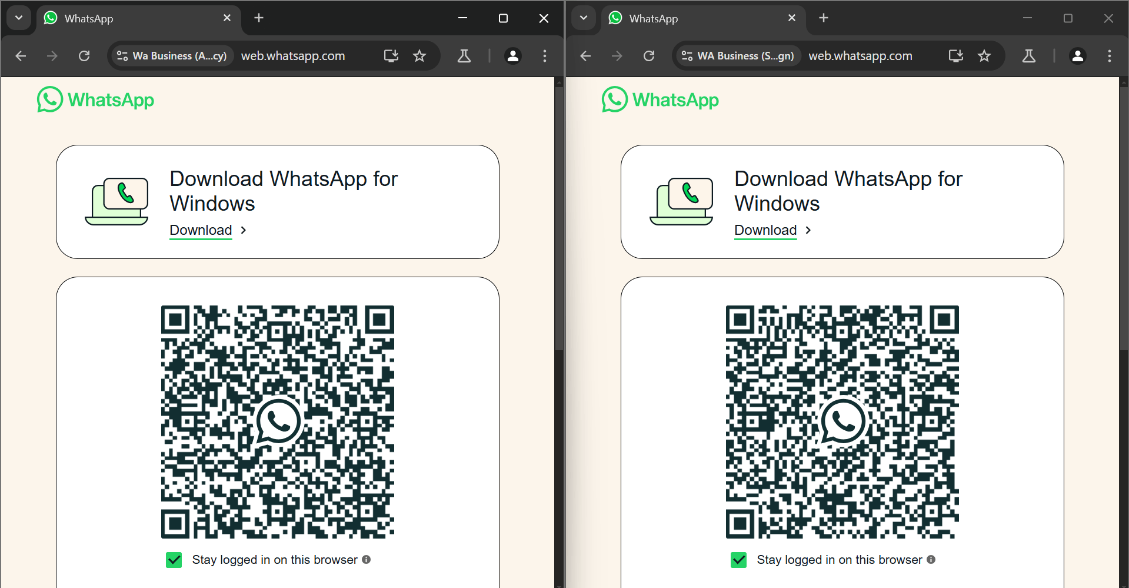Open a new tab in right window
Image resolution: width=1129 pixels, height=588 pixels.
click(824, 18)
